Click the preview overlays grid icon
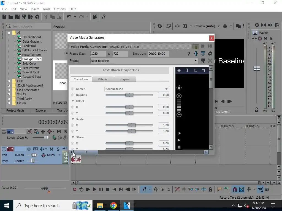Viewport: 282px width, 211px height. 225,26
